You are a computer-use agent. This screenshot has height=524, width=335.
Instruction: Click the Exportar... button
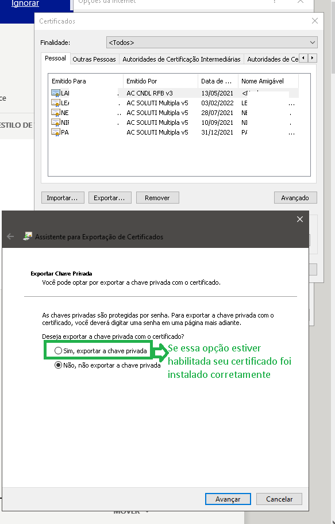click(x=110, y=198)
